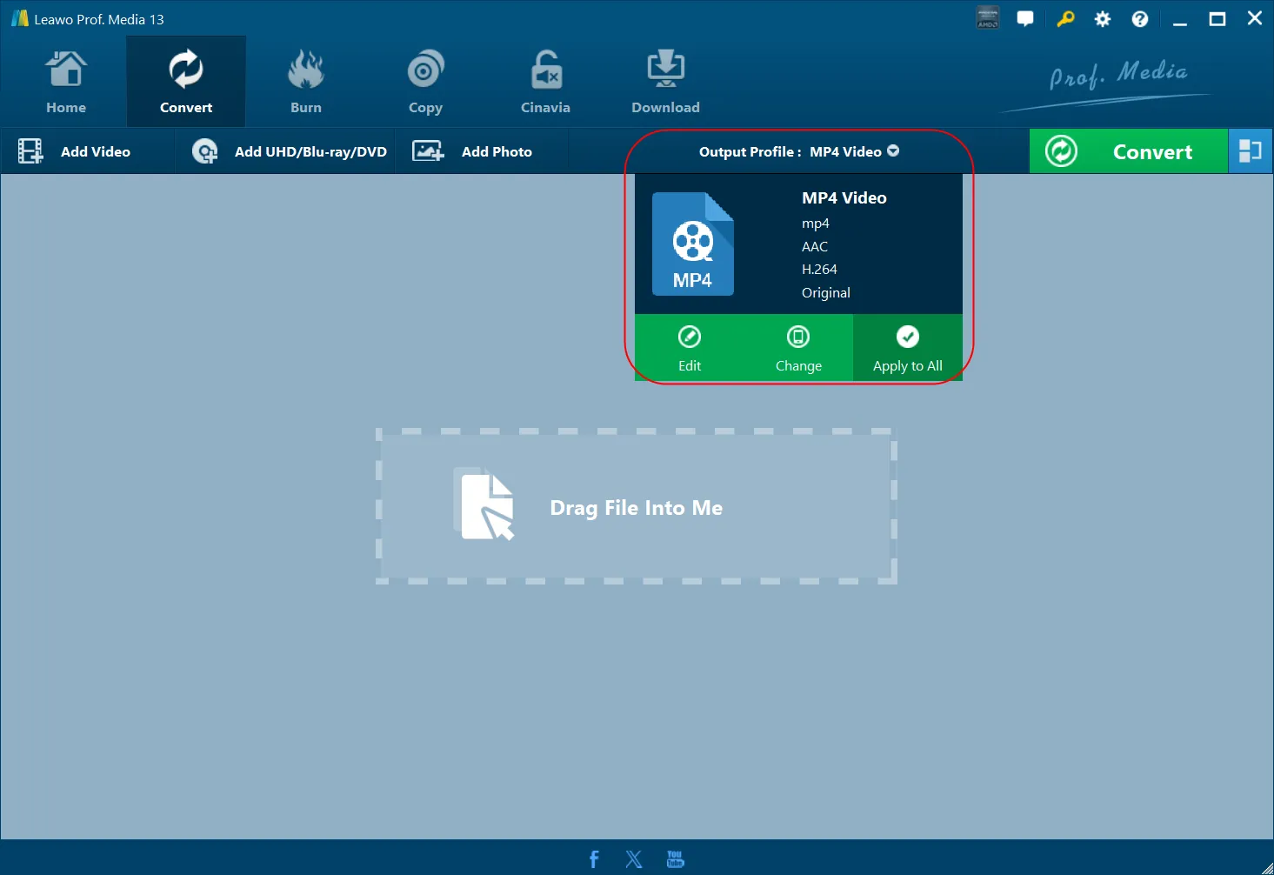
Task: Click the Convert tab in top navigation
Action: tap(186, 83)
